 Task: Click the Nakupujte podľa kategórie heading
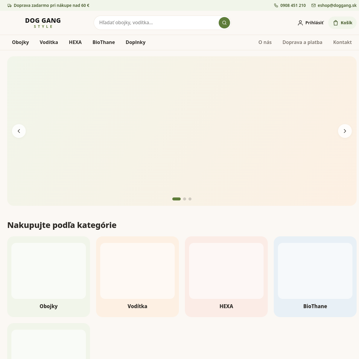coord(62,225)
